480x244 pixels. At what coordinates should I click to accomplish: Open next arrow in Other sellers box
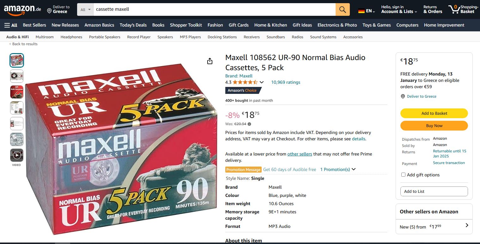coord(467,225)
